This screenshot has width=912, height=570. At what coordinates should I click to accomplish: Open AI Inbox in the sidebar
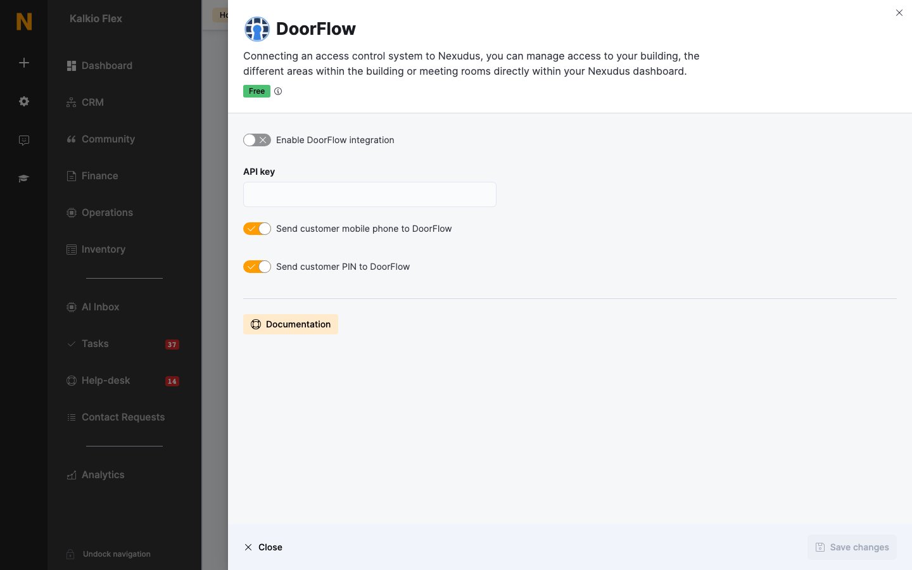pyautogui.click(x=93, y=307)
